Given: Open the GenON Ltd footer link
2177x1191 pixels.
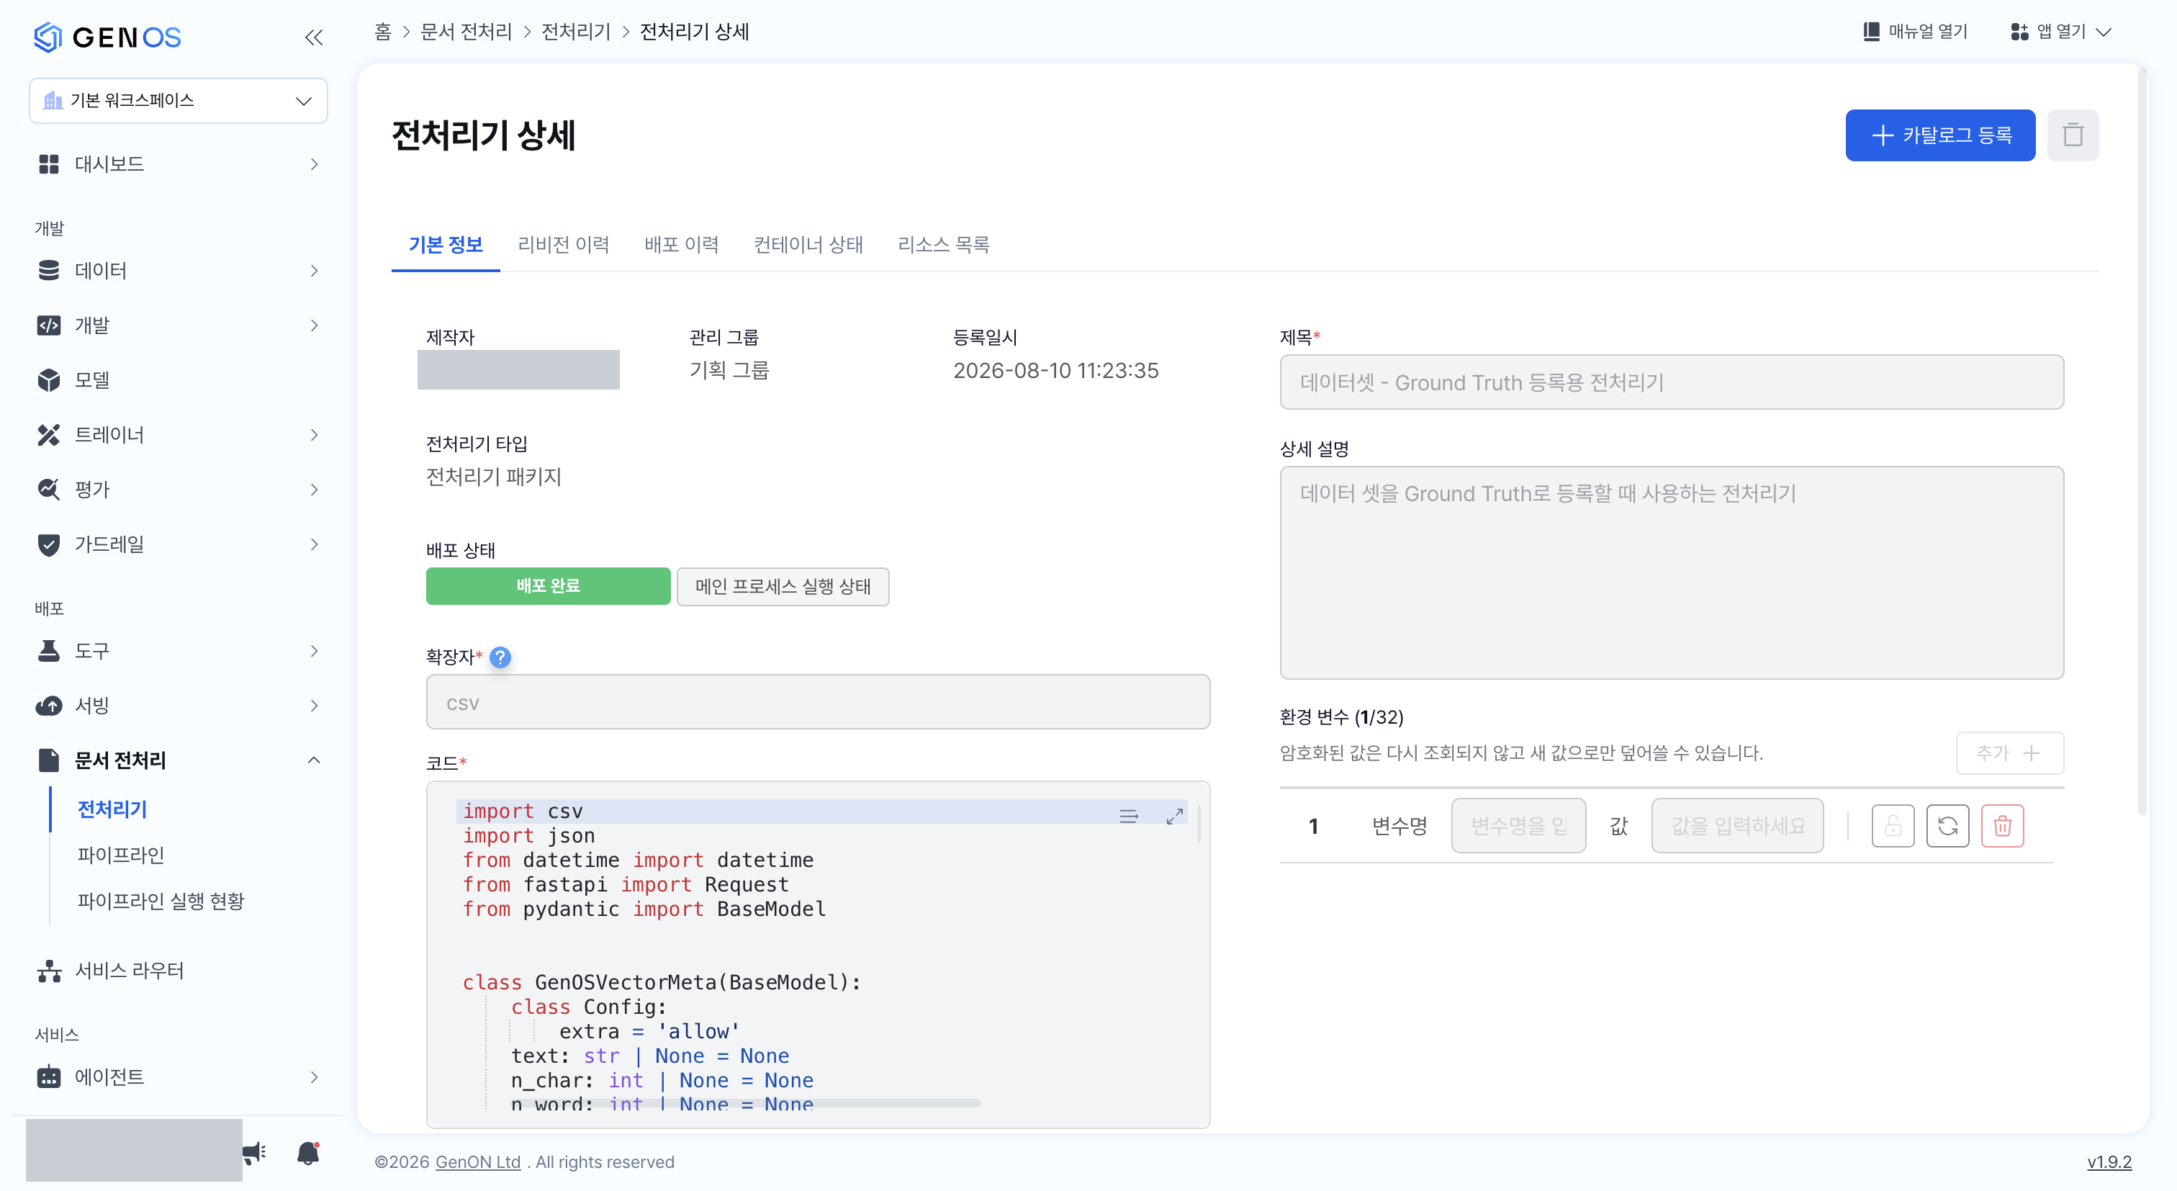Looking at the screenshot, I should coord(477,1162).
